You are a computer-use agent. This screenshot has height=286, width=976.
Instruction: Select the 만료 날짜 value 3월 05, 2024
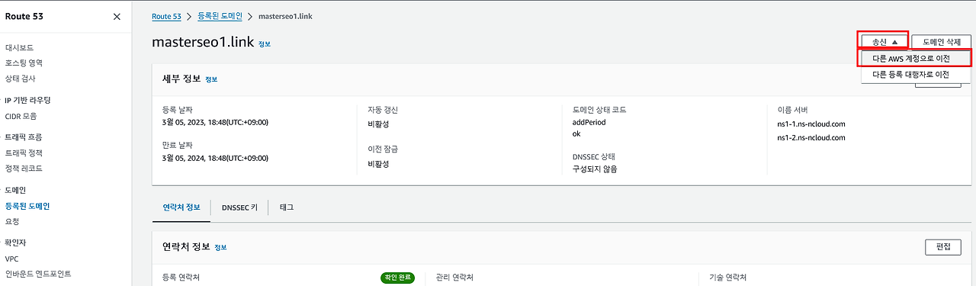point(215,158)
